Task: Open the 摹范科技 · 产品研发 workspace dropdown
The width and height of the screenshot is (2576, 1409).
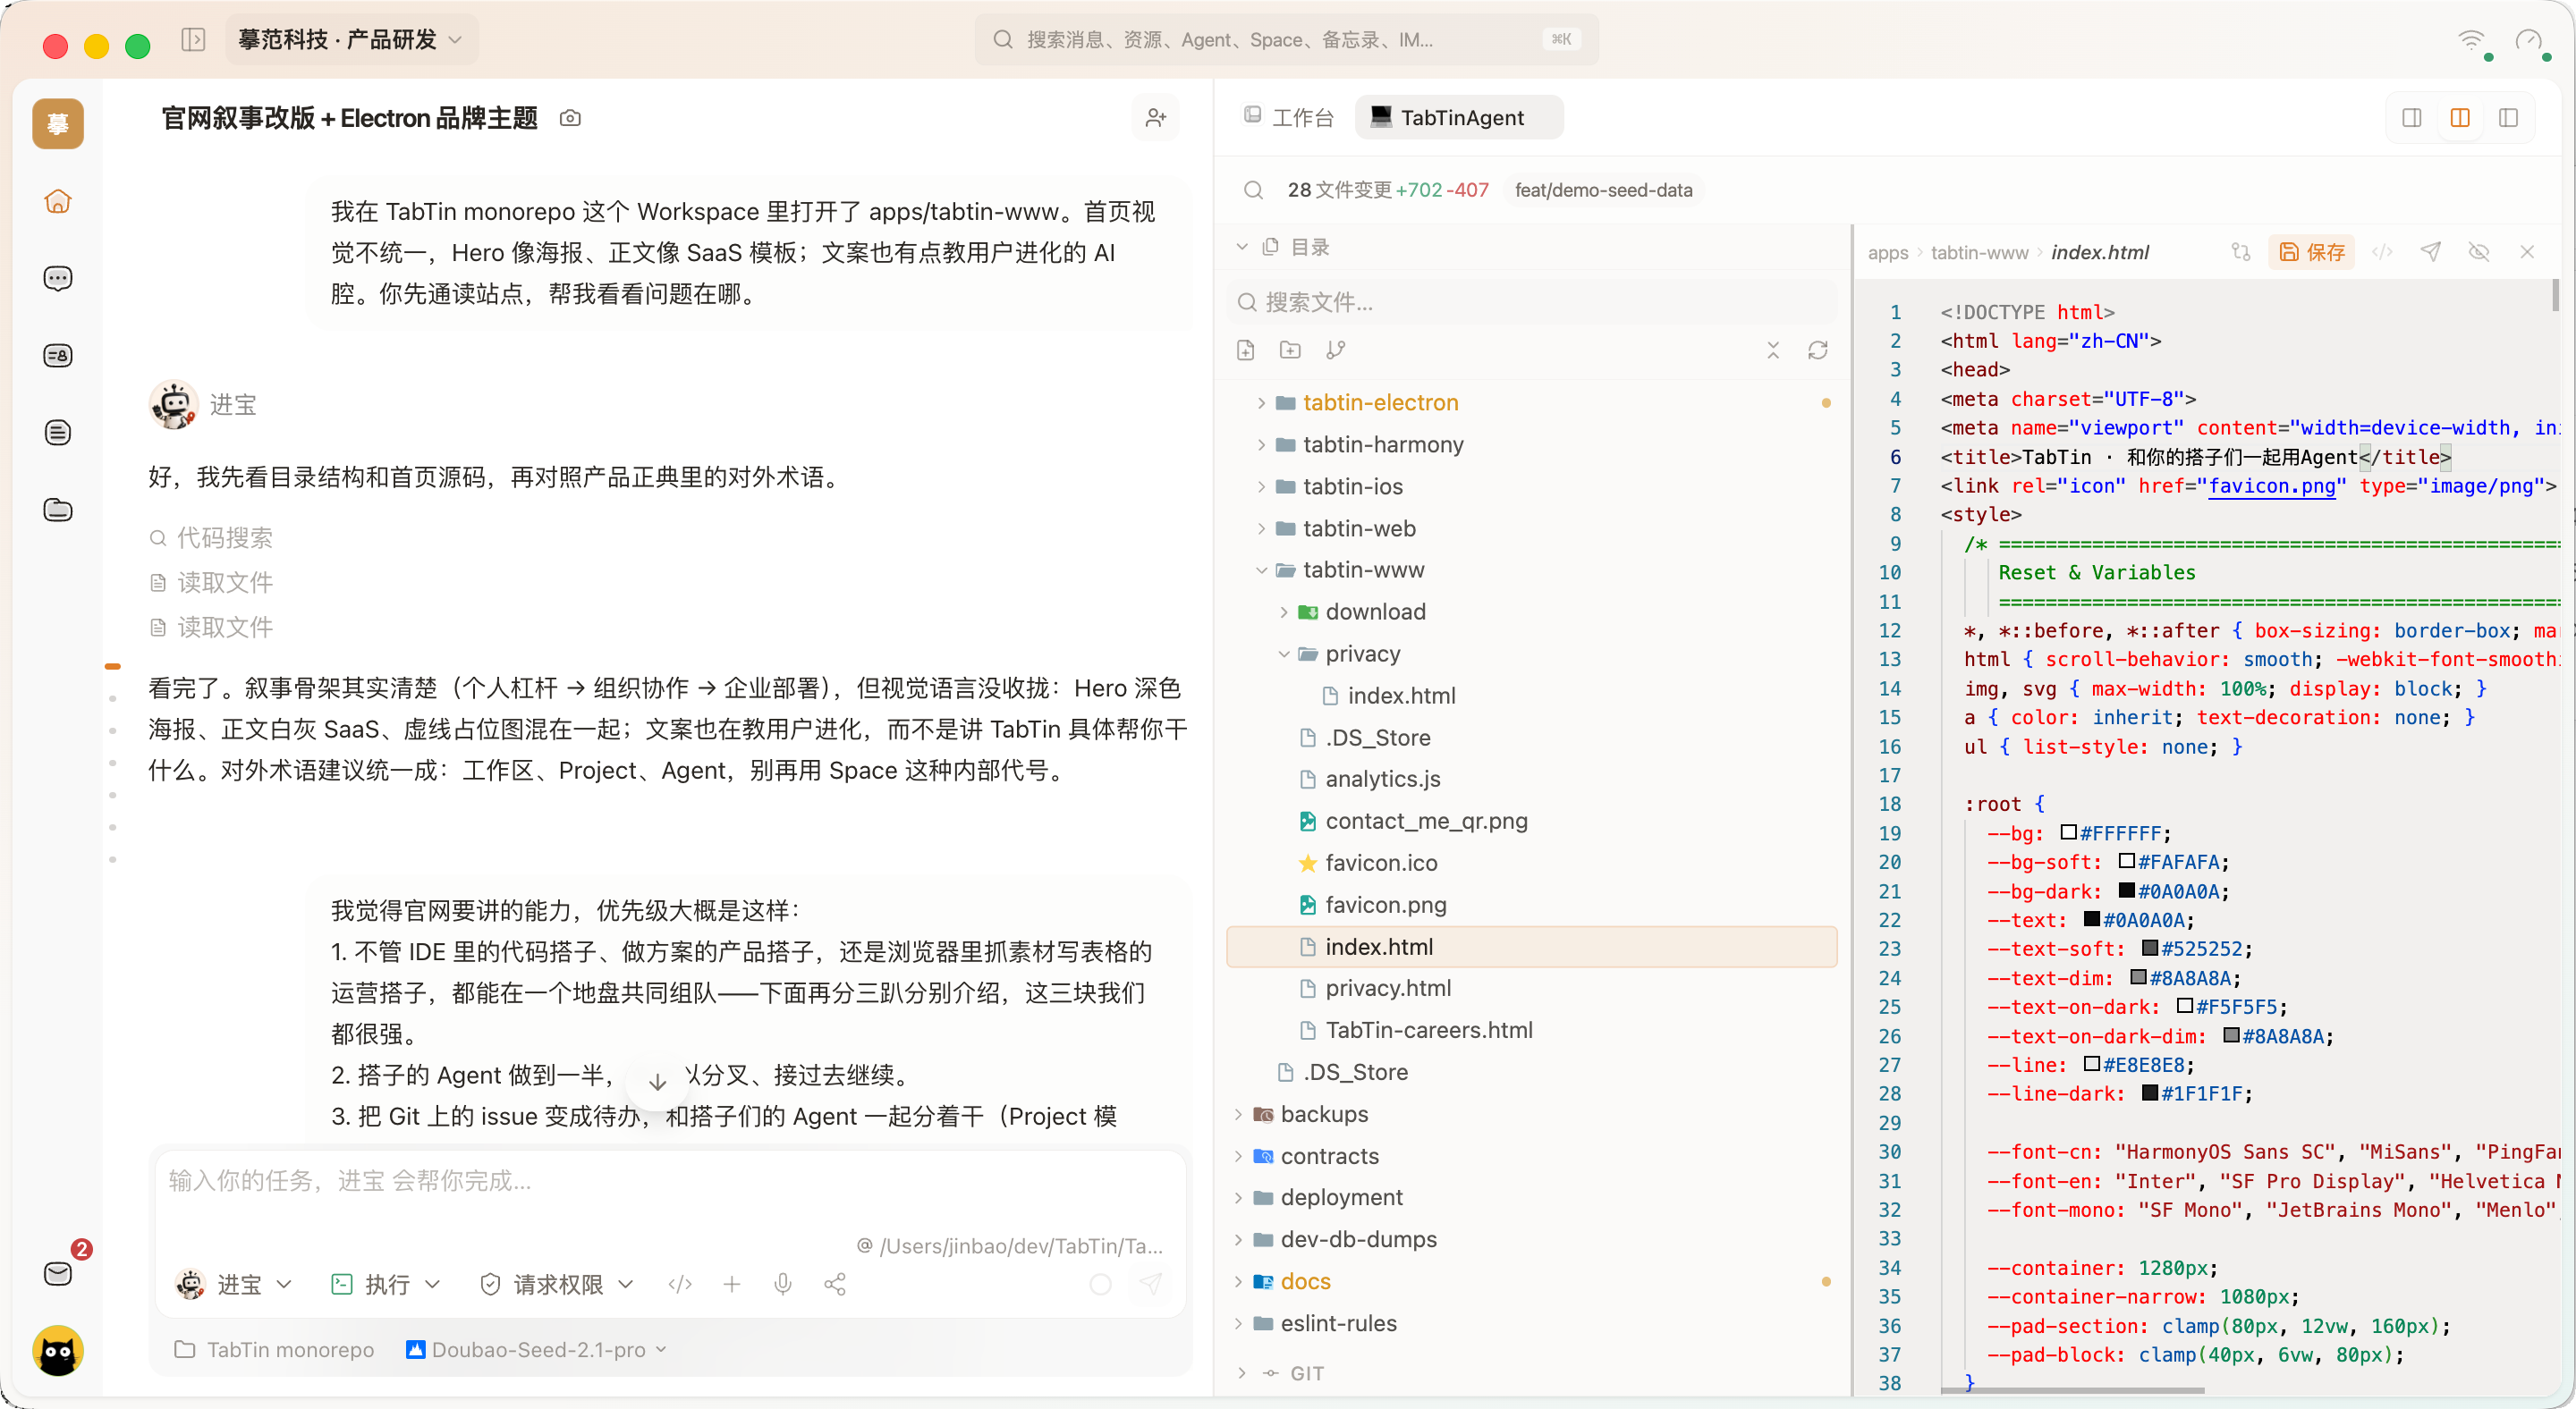Action: point(350,40)
